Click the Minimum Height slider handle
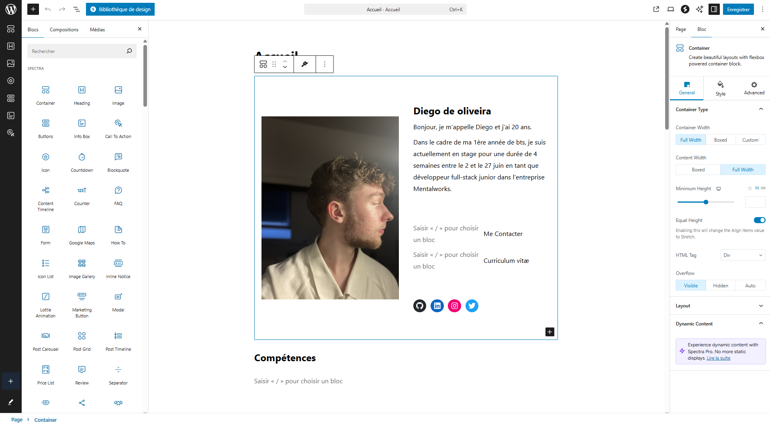Viewport: 770px width, 425px height. pos(706,202)
